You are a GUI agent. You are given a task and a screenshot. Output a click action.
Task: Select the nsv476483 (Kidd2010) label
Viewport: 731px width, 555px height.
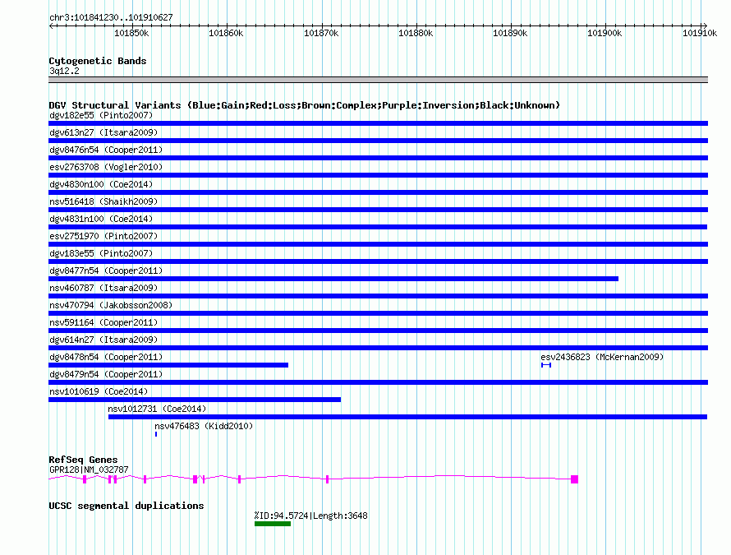(x=204, y=426)
